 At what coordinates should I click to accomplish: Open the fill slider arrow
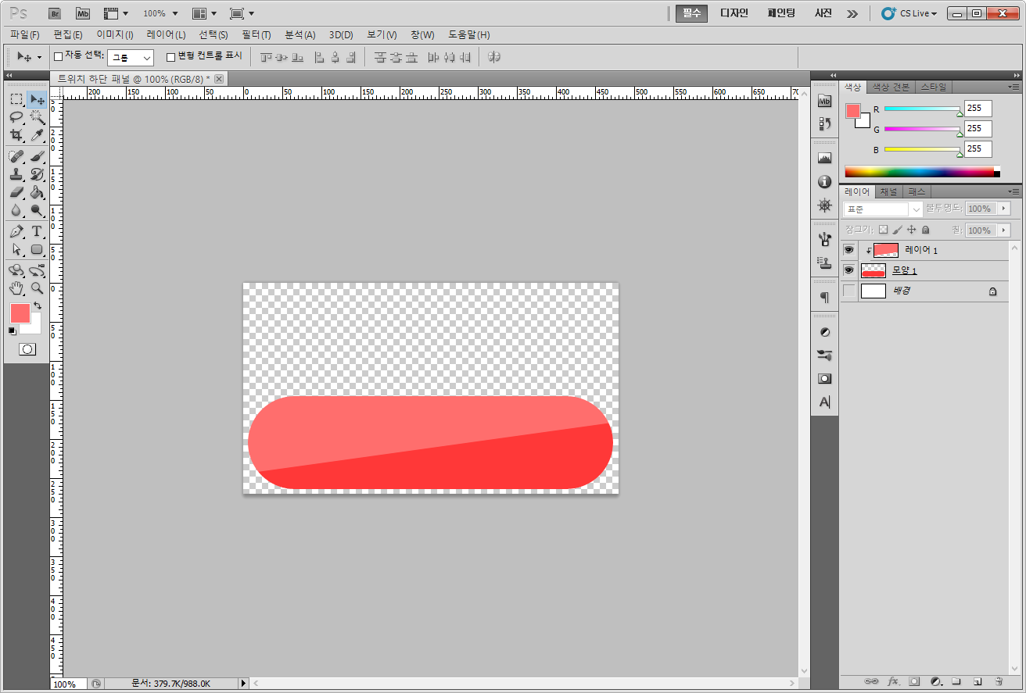click(x=1003, y=230)
